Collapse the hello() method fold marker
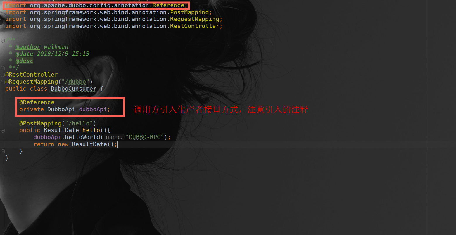This screenshot has height=235, width=456. coord(3,130)
